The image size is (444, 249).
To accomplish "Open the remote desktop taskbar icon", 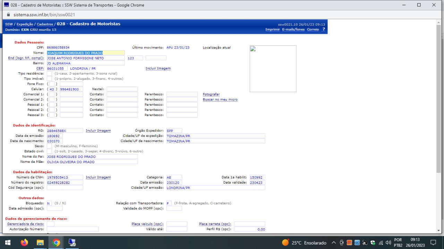I will click(72, 242).
